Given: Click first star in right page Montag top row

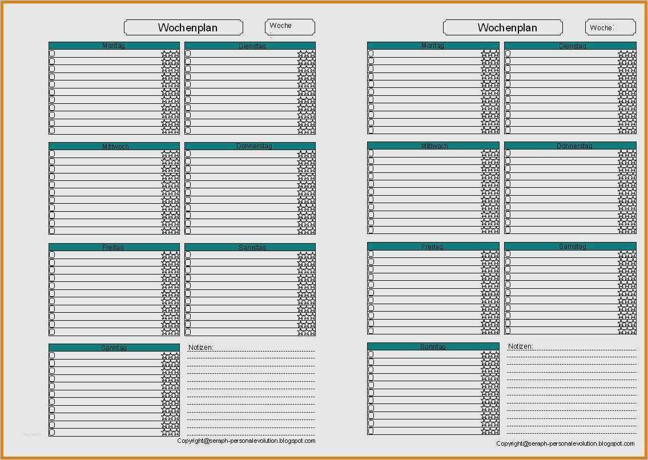Looking at the screenshot, I should pyautogui.click(x=485, y=53).
